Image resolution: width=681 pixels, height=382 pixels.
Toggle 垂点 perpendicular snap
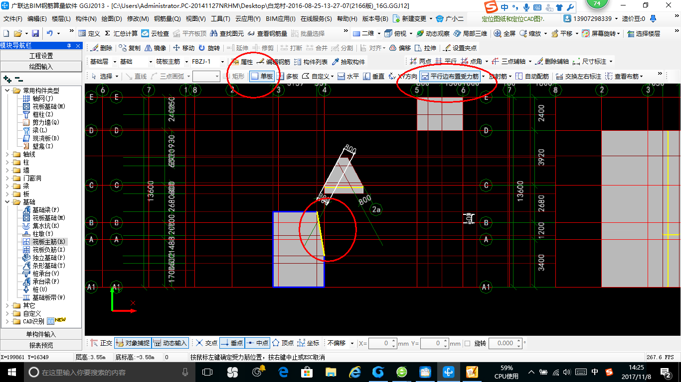pos(232,343)
